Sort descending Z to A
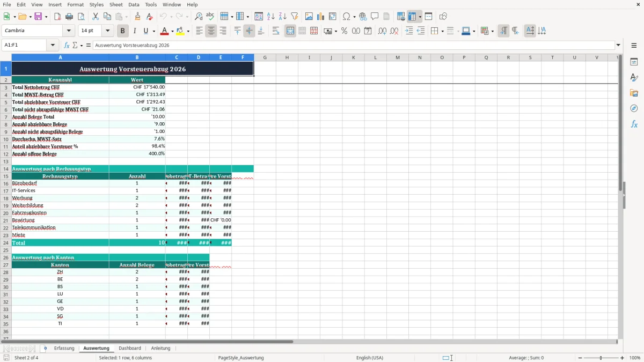Viewport: 644px width, 362px height. (x=283, y=17)
